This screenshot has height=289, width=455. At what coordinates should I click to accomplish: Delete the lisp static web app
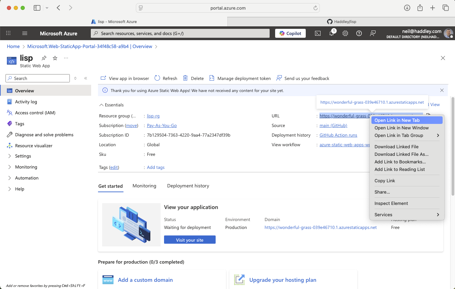(x=193, y=78)
